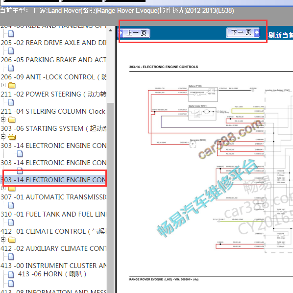293x293 pixels.
Task: Click tree scrollbar up arrow
Action: (110, 30)
